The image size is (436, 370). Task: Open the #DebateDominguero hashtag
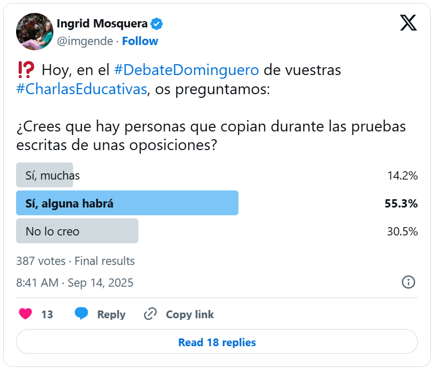point(186,70)
